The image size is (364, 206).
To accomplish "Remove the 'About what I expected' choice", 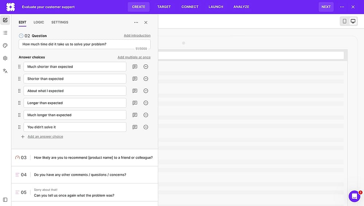I will [x=146, y=91].
